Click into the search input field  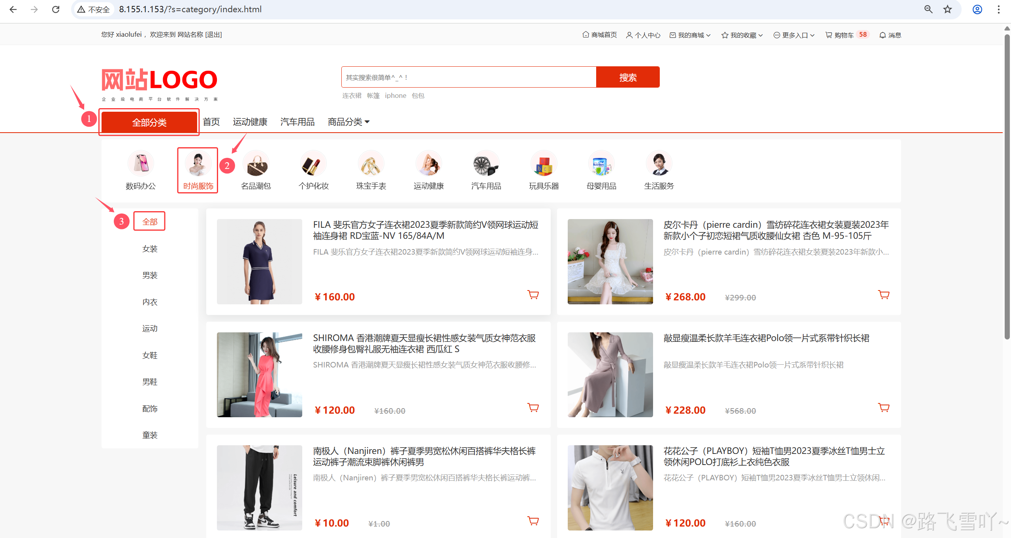[468, 77]
